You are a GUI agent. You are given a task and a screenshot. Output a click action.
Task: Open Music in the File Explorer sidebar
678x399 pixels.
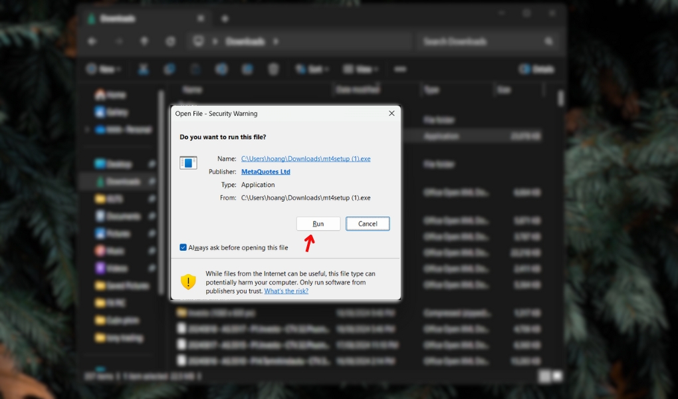pyautogui.click(x=110, y=251)
